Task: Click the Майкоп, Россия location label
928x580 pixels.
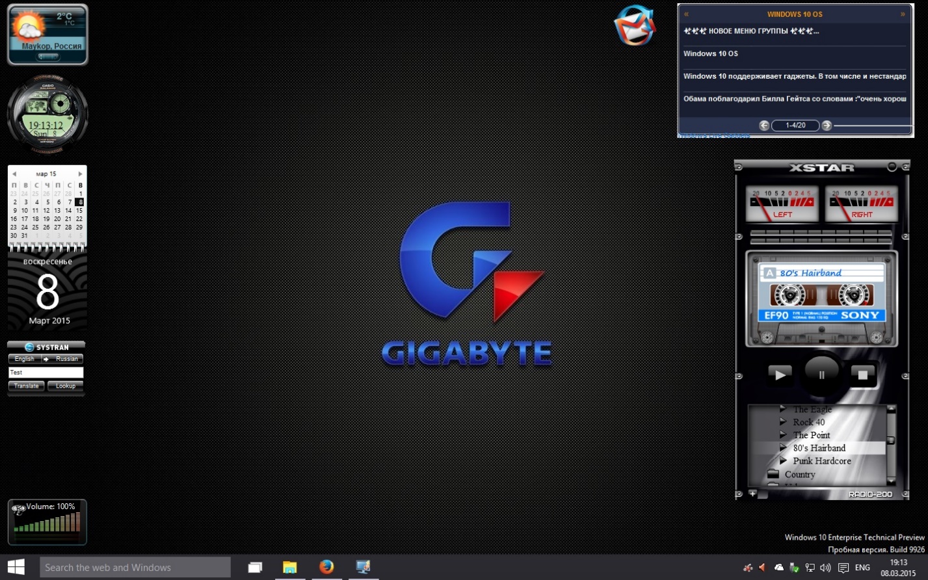Action: tap(51, 46)
